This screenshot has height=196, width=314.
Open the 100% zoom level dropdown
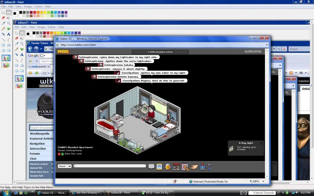point(262,181)
